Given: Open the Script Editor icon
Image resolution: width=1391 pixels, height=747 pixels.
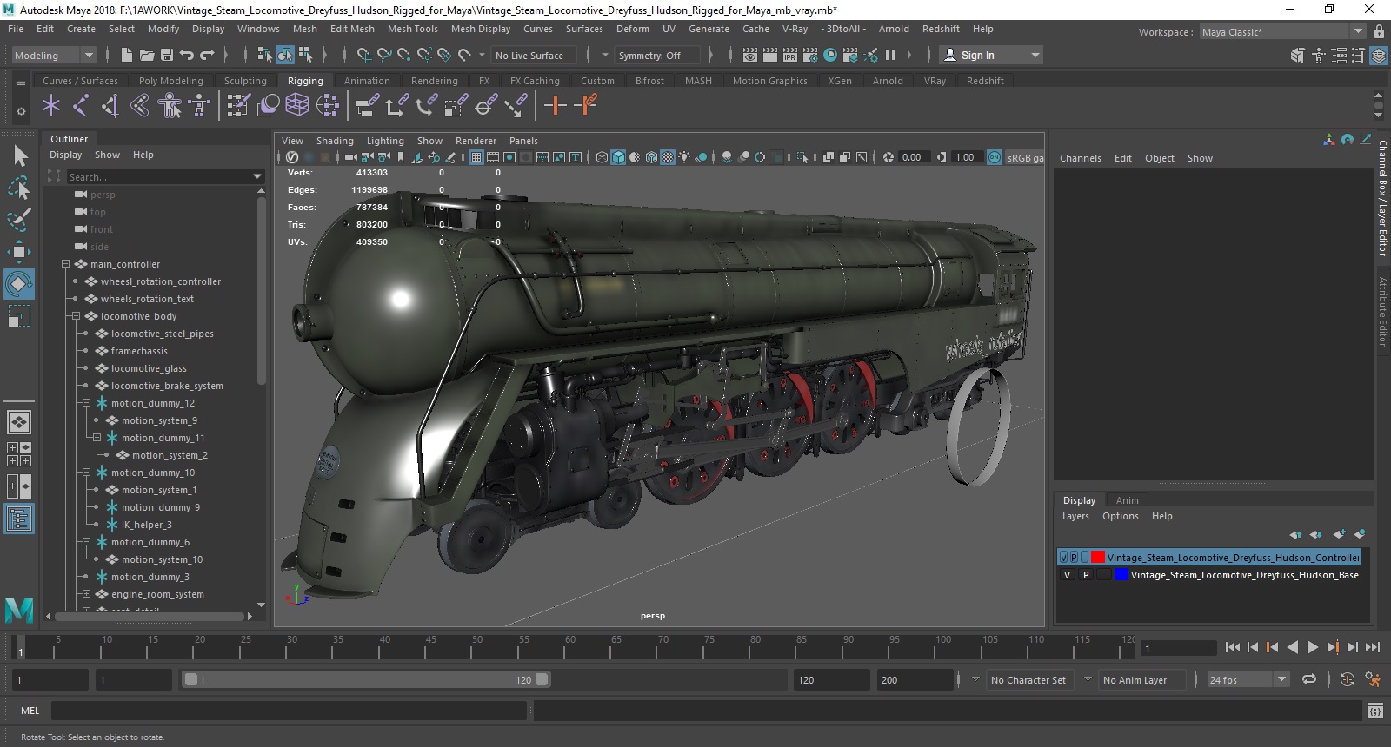Looking at the screenshot, I should (x=1374, y=711).
